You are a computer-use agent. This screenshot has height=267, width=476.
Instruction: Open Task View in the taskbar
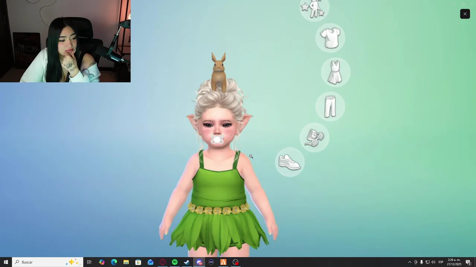click(89, 262)
